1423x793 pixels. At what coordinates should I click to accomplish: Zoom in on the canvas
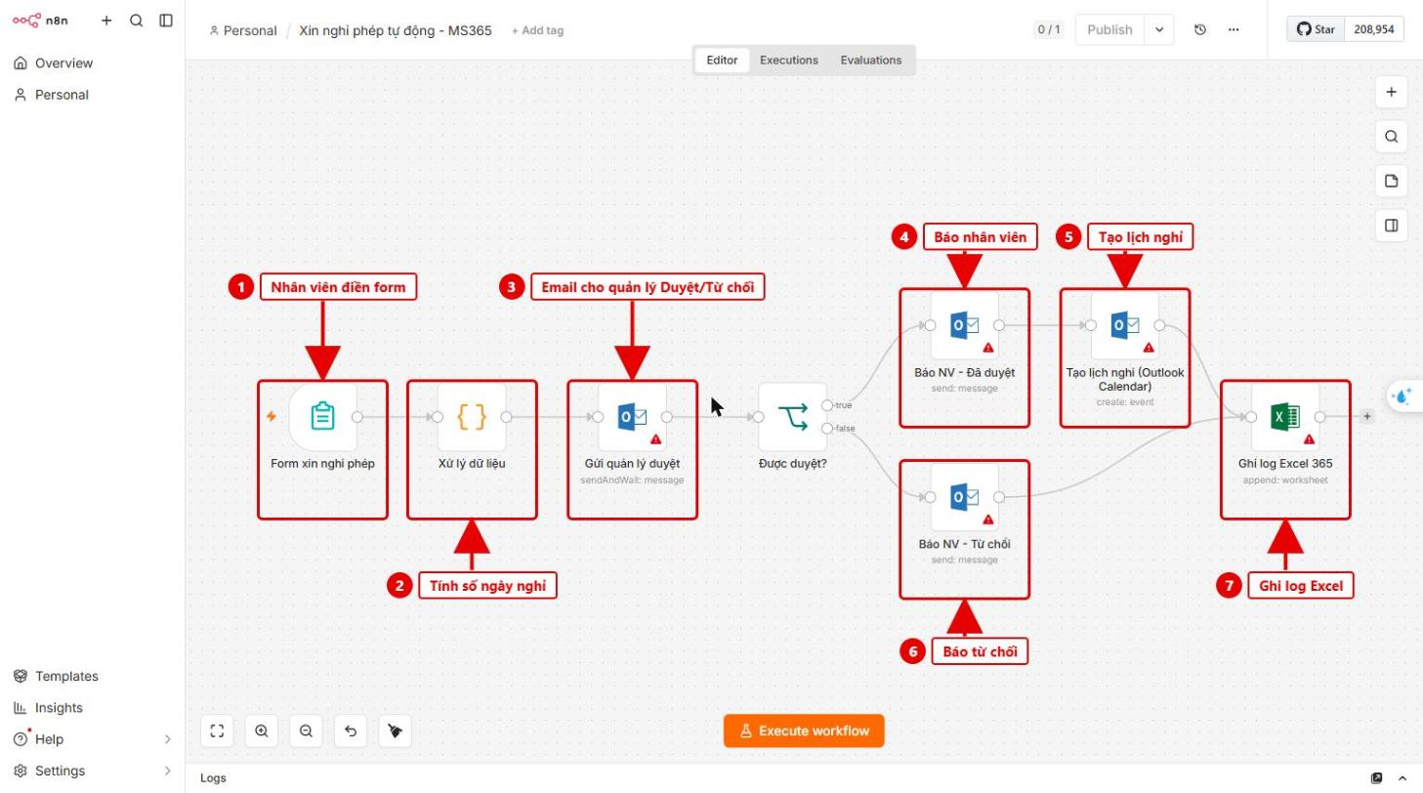[262, 730]
